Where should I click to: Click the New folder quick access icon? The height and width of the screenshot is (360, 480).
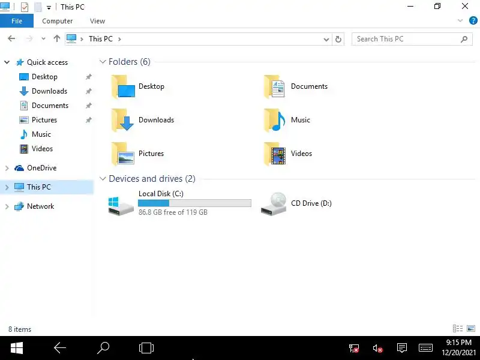point(38,7)
